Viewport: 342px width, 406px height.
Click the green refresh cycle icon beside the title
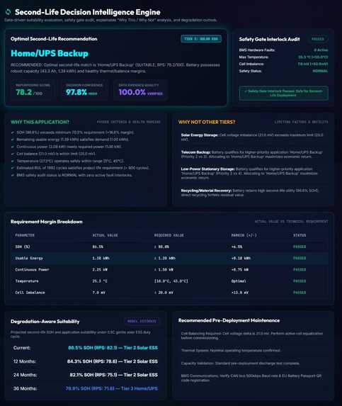click(x=8, y=12)
